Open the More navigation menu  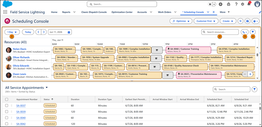[x=225, y=12]
